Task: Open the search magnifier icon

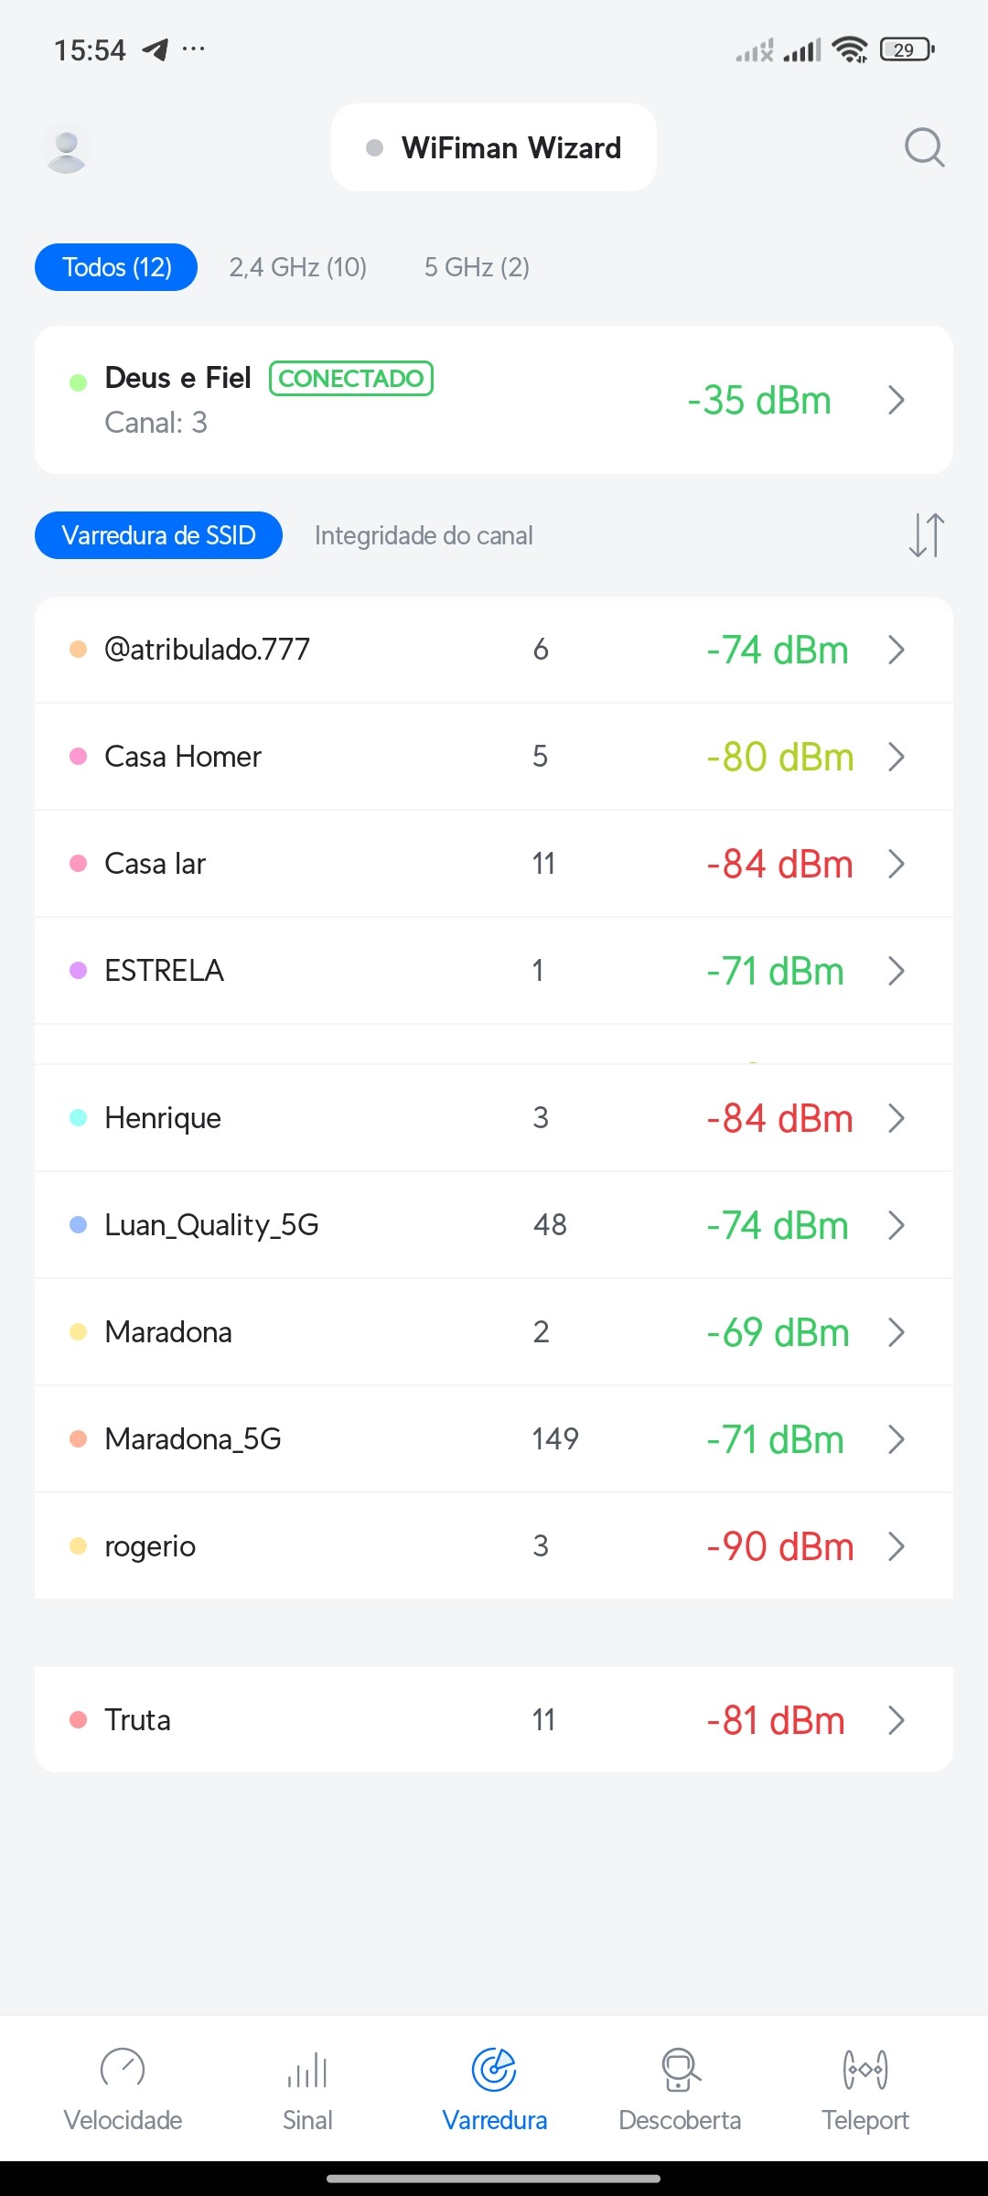Action: [x=924, y=147]
